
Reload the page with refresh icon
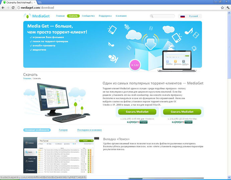[13, 7]
